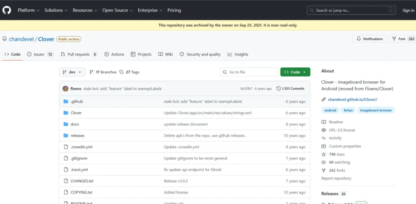Open the floens author name link
416x204 pixels.
tap(76, 88)
